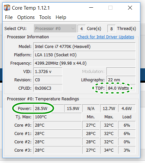
Task: Click the Max. column header
Action: [109, 117]
